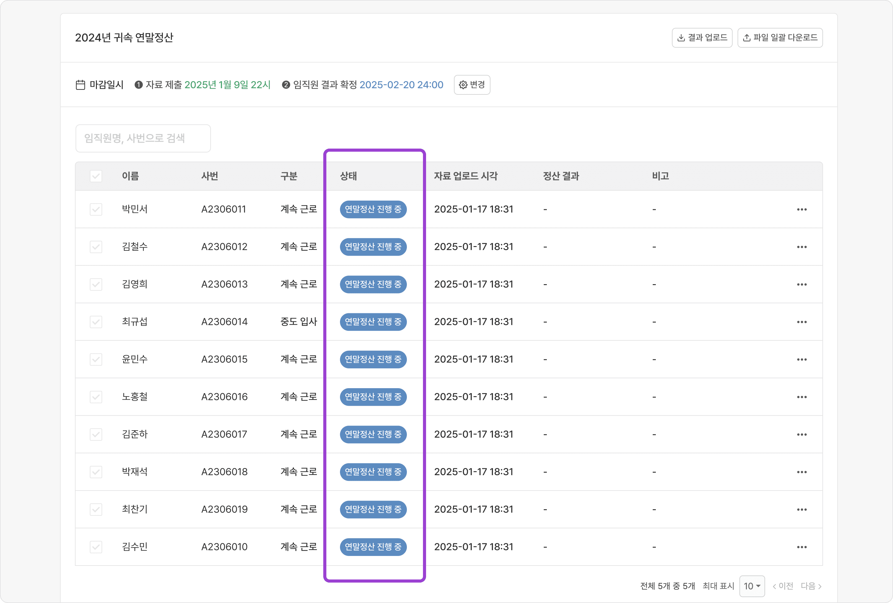Click calendar icon next to 마감일시
The image size is (893, 603).
click(x=80, y=85)
